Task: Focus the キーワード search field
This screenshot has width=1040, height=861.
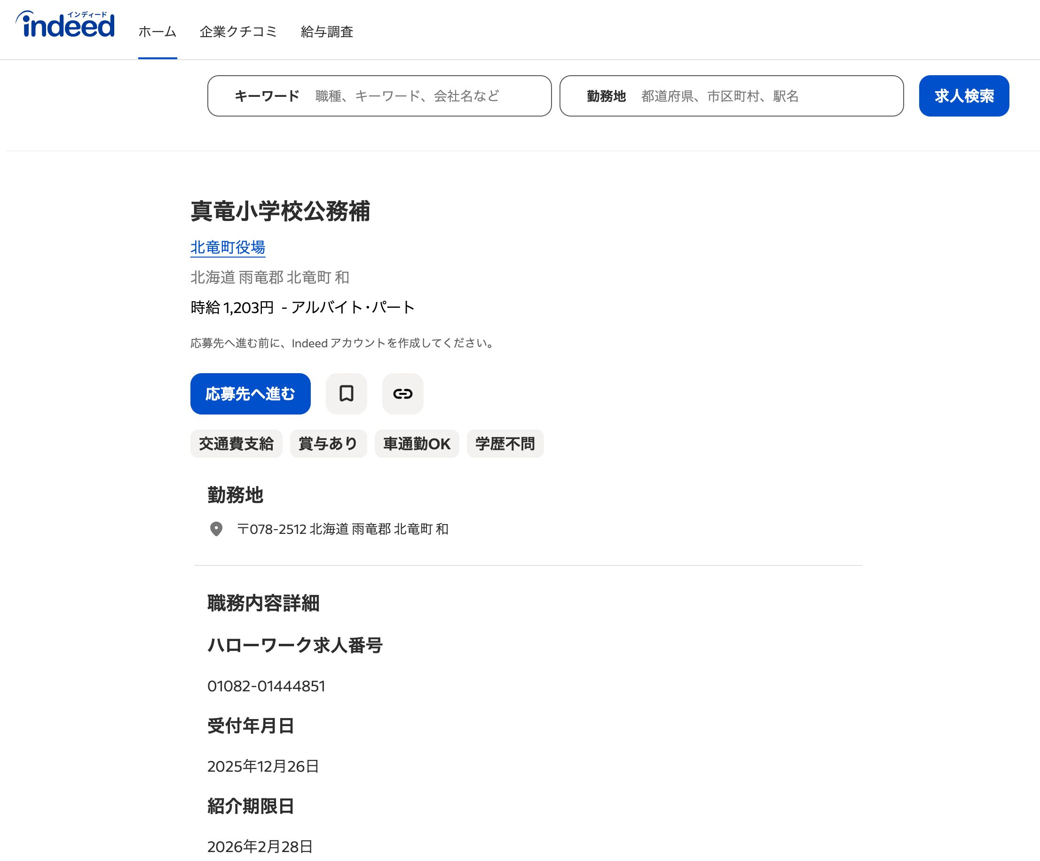Action: coord(406,96)
